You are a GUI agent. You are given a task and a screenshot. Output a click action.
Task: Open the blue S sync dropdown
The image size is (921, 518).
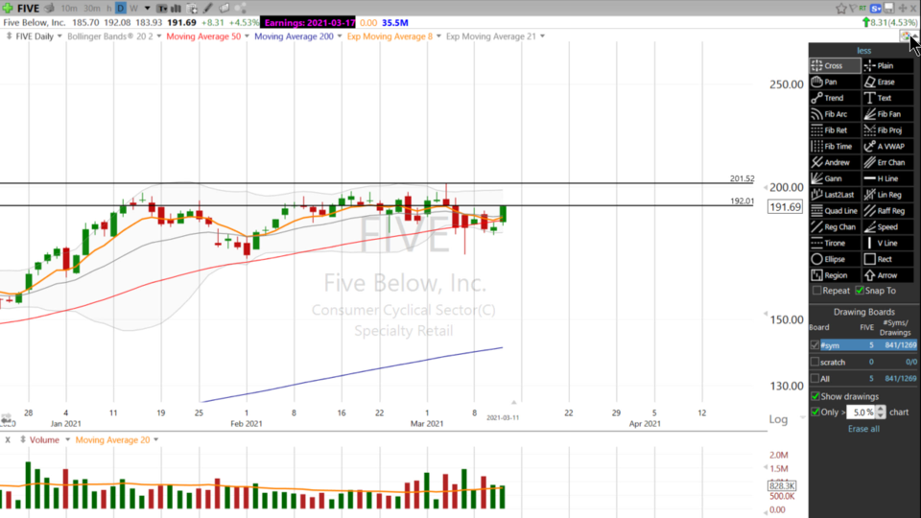click(876, 9)
